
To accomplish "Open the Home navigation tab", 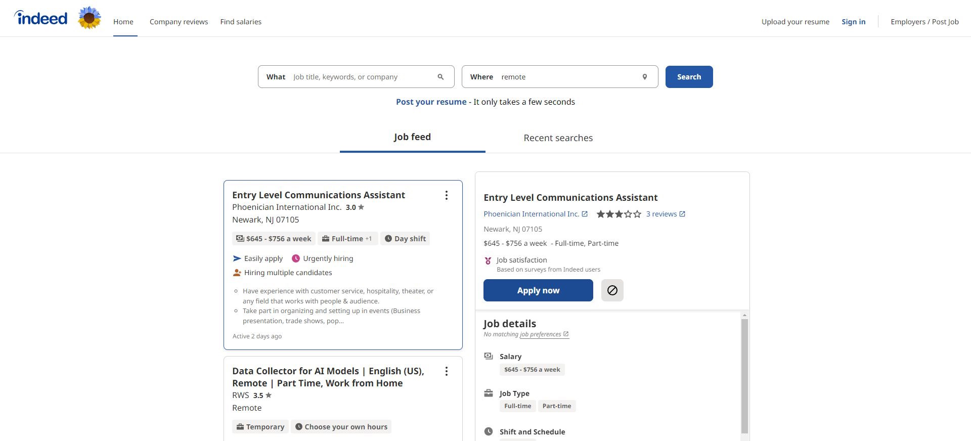I will click(123, 22).
